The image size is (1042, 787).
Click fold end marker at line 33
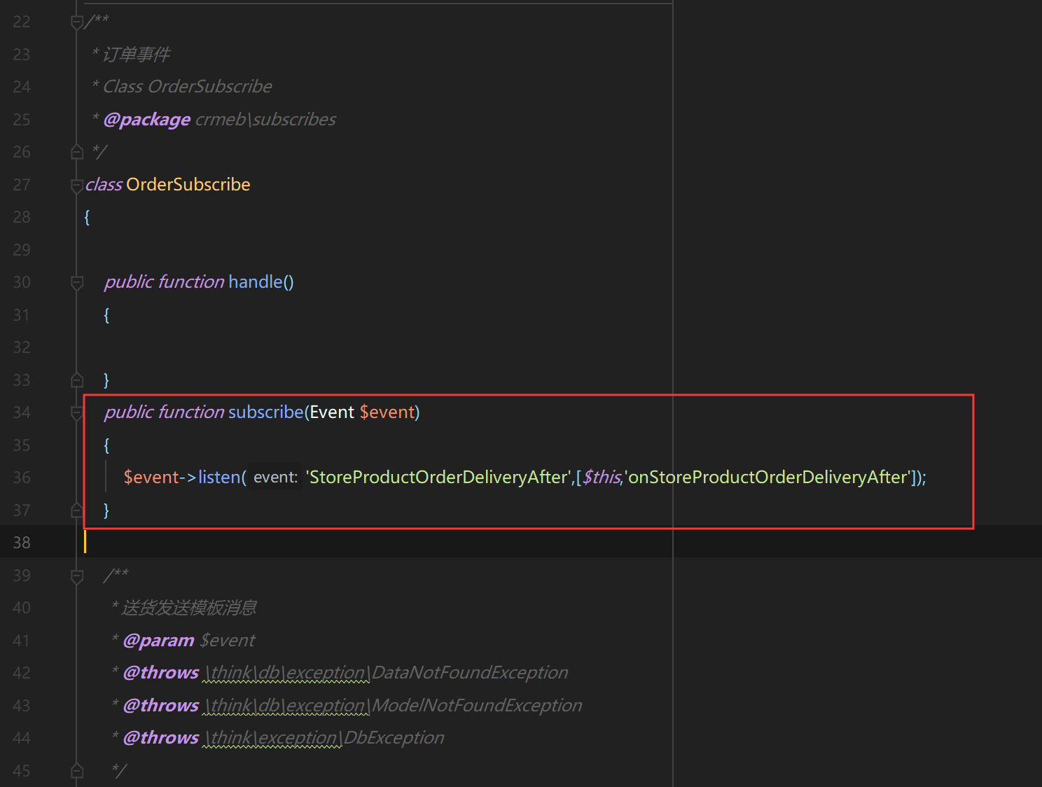click(77, 379)
